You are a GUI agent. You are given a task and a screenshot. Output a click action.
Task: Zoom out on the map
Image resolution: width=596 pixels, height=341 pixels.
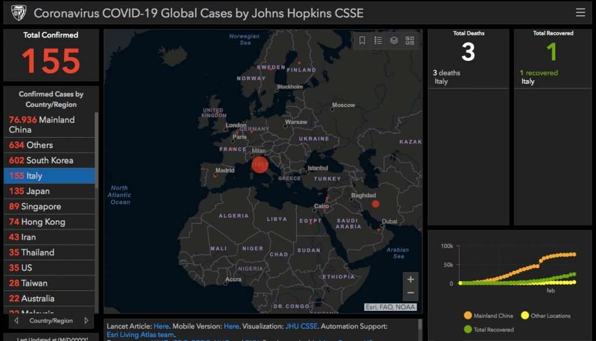[410, 293]
